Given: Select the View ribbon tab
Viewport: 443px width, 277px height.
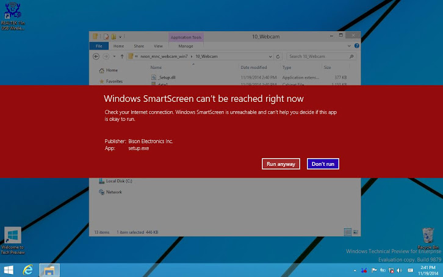Looking at the screenshot, I should (x=158, y=46).
